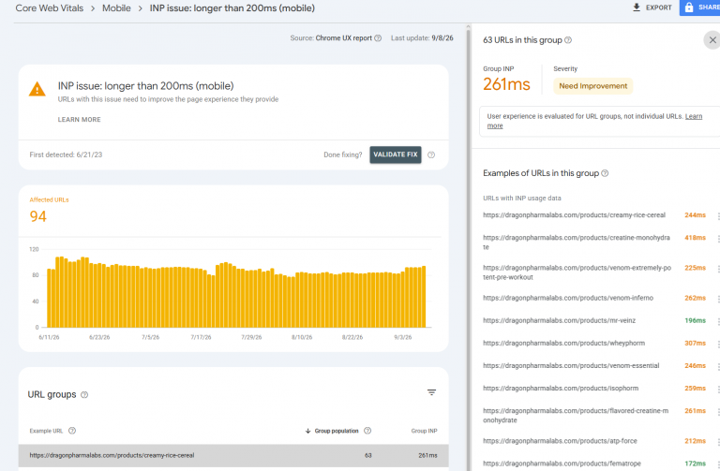The height and width of the screenshot is (471, 720).
Task: Click the last bar in Affected URLs chart
Action: point(424,297)
